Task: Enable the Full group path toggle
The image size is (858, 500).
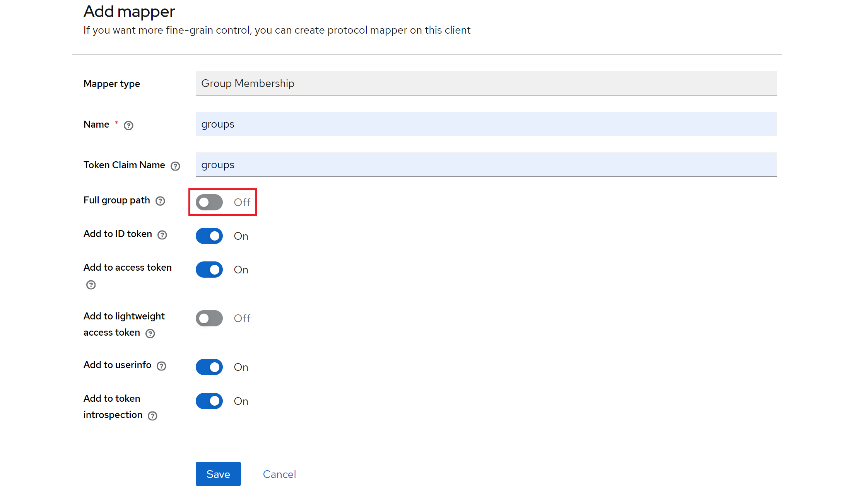Action: pos(209,202)
